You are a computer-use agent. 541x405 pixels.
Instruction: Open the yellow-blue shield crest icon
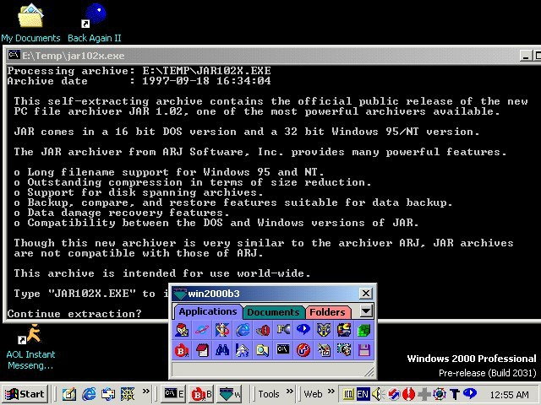pos(324,330)
